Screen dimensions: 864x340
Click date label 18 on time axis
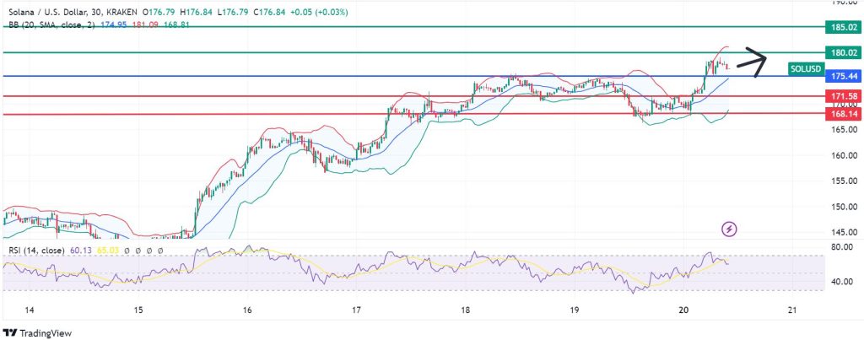tap(466, 310)
